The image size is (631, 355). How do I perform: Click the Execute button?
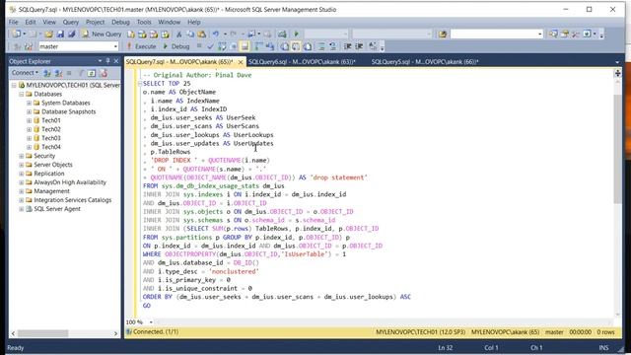(141, 46)
